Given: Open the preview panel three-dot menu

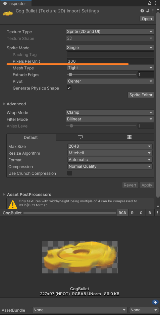Looking at the screenshot, I should (157, 213).
